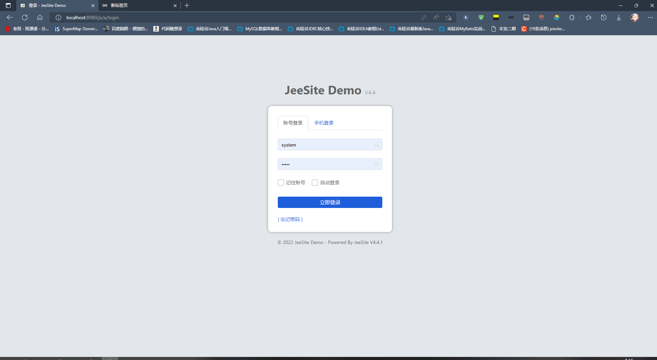Switch to the 新标签页 tab
Viewport: 657px width, 360px height.
pyautogui.click(x=139, y=5)
